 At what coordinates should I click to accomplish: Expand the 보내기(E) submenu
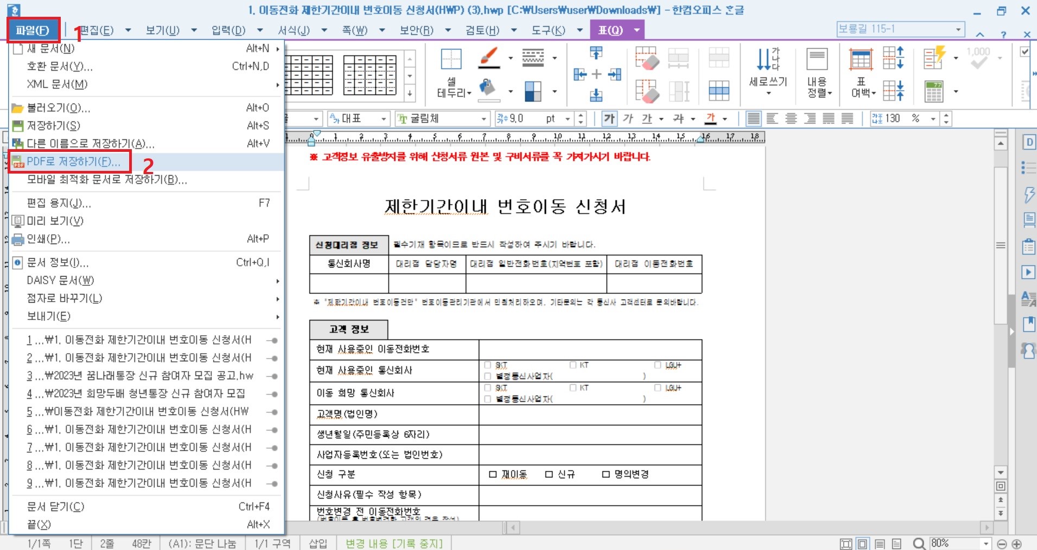(x=147, y=316)
